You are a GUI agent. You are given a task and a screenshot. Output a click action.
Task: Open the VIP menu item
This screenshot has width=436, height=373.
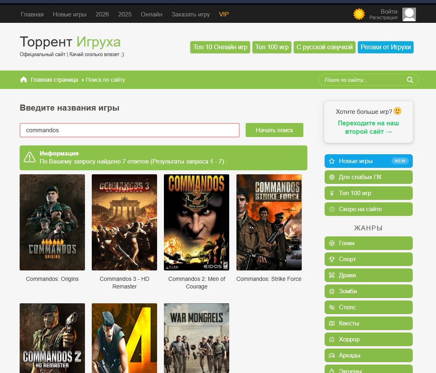tap(224, 14)
